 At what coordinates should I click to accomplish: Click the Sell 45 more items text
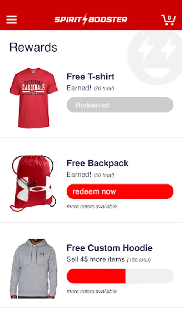96,259
